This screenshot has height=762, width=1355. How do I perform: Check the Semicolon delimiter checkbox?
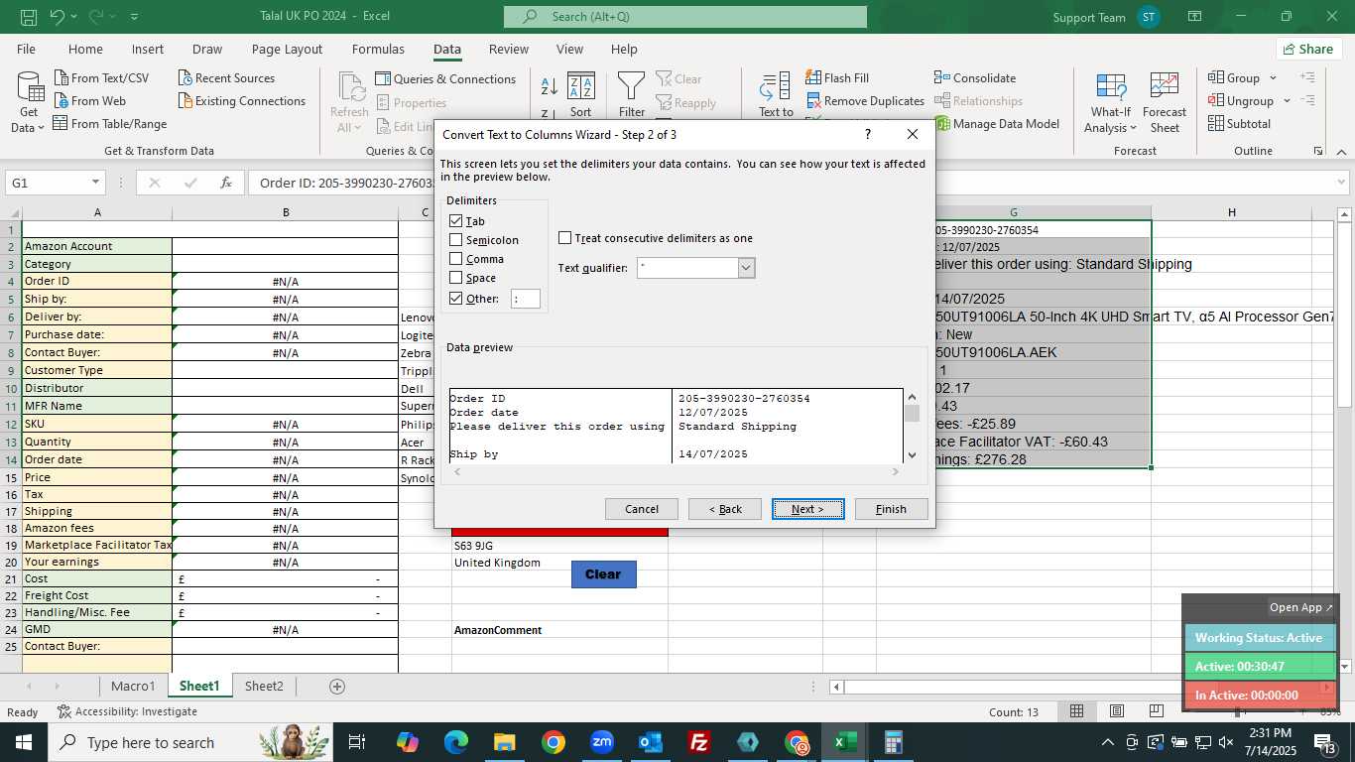tap(456, 240)
